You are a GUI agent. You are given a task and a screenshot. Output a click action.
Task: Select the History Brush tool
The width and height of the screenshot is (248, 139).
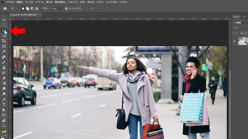coord(4,73)
